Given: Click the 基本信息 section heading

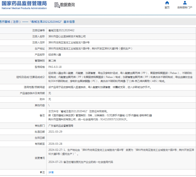Looking at the screenshot, I should point(69,22).
